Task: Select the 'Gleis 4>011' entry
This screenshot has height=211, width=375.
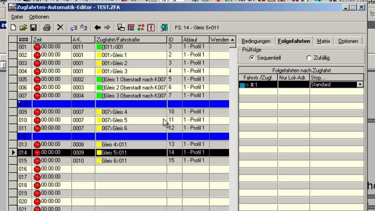Action: [131, 144]
